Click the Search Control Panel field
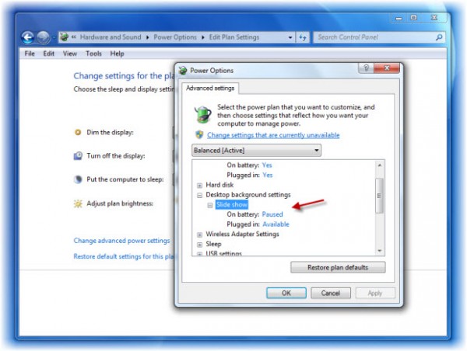Screen dimensions: 467x351 (376, 37)
